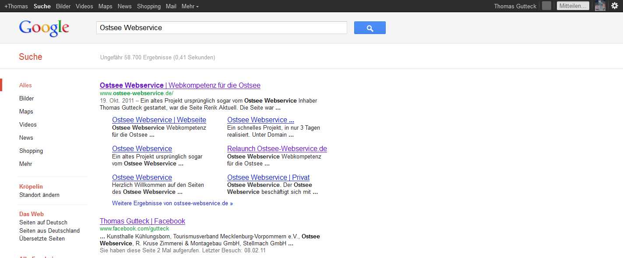Open result 'Ostsee Webservice | Webkompetenz für die Ostsee'
The image size is (623, 258).
[180, 86]
